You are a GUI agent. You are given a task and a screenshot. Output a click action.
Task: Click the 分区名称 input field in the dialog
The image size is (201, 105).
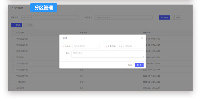click(x=131, y=46)
